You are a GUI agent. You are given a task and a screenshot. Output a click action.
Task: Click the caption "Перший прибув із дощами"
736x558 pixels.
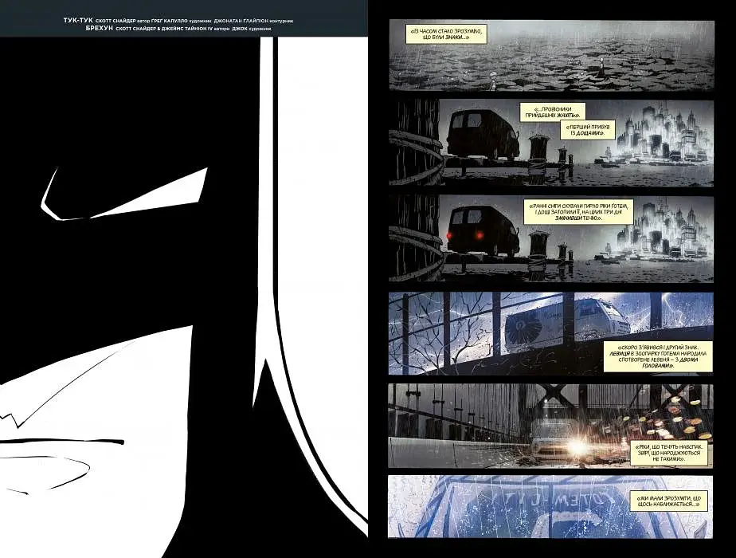tap(588, 131)
